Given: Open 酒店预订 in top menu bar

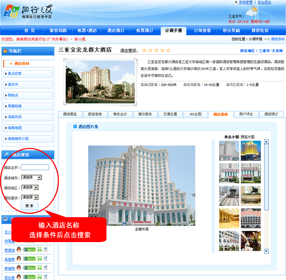Looking at the screenshot, I should (x=116, y=30).
